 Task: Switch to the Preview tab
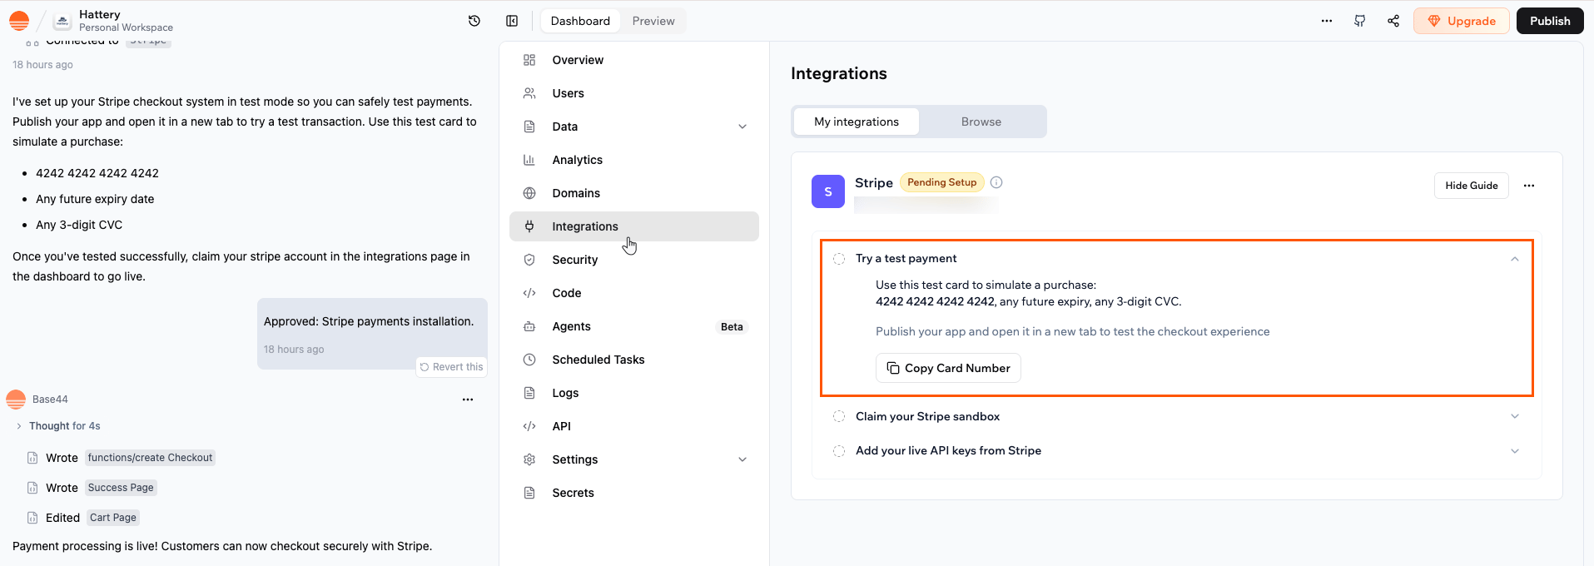(x=653, y=21)
